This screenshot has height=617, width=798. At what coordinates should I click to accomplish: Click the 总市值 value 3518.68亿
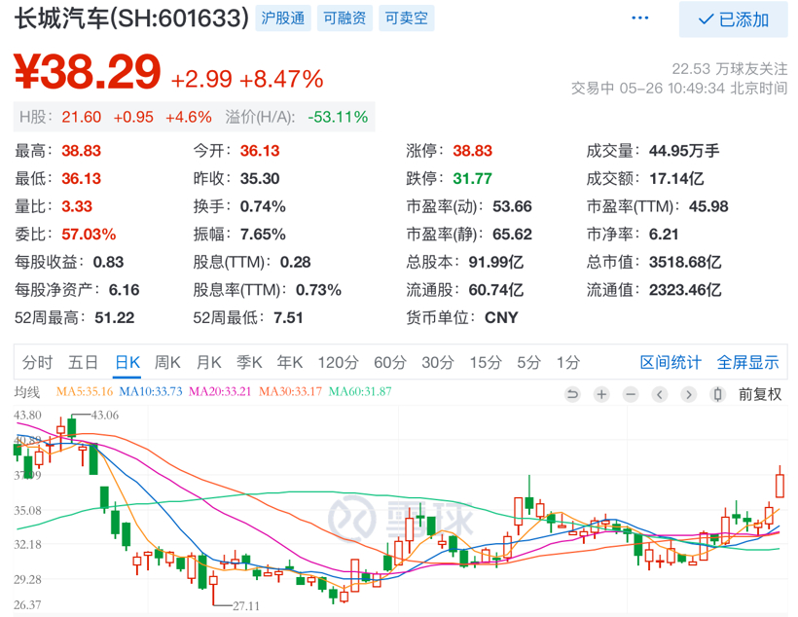tap(685, 262)
